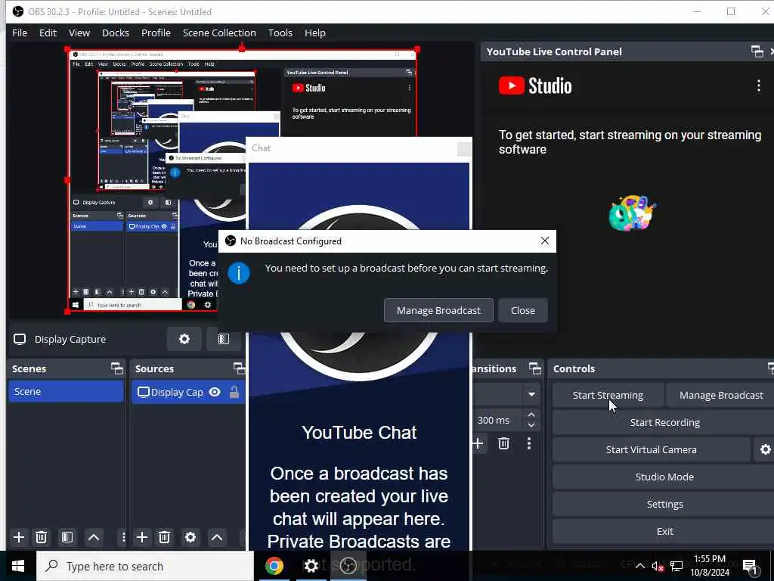774x581 pixels.
Task: Open Settings from Controls dock
Action: point(664,504)
